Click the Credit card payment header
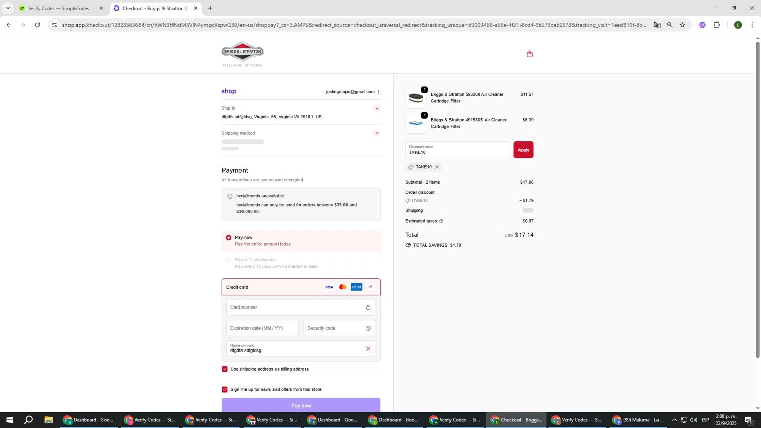Image resolution: width=761 pixels, height=428 pixels. (x=301, y=287)
